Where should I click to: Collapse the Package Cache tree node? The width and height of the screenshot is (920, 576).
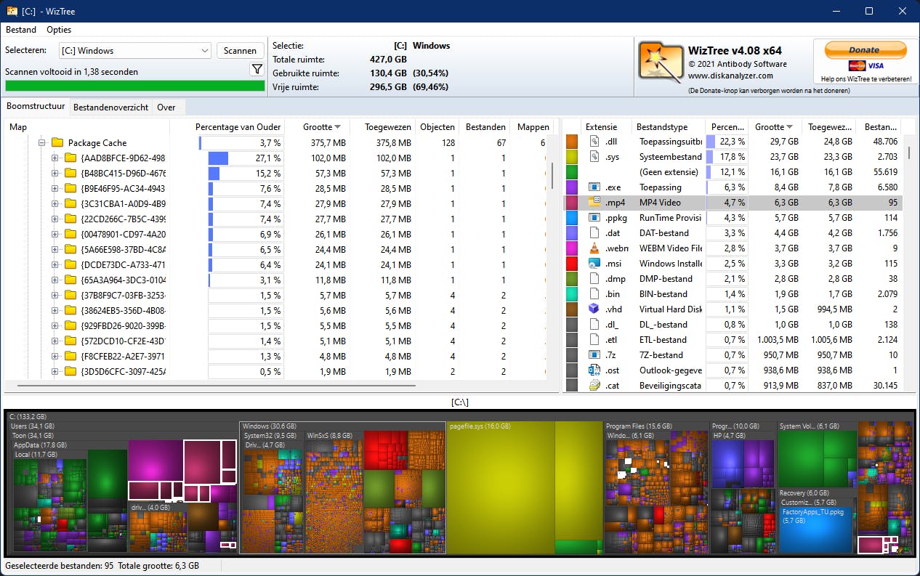click(x=41, y=143)
